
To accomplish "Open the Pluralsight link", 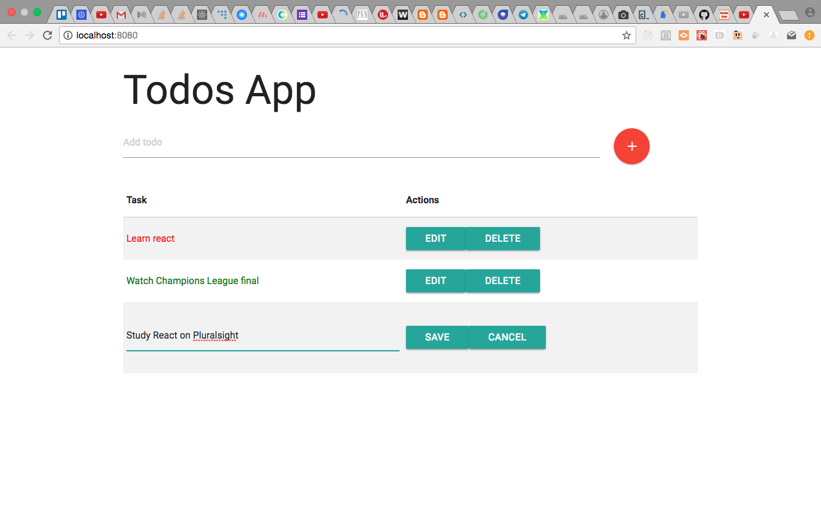I will (x=216, y=335).
